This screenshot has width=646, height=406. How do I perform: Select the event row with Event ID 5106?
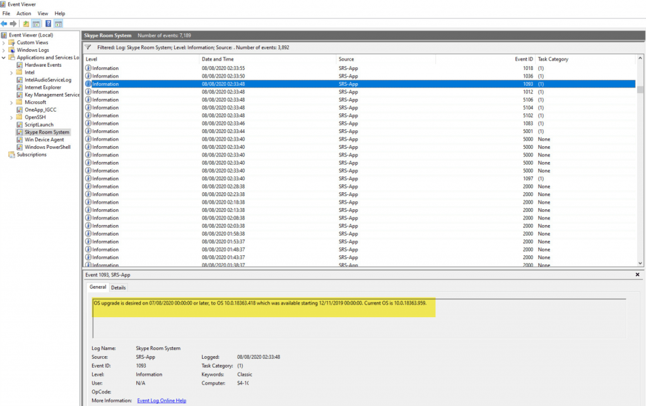pos(360,100)
